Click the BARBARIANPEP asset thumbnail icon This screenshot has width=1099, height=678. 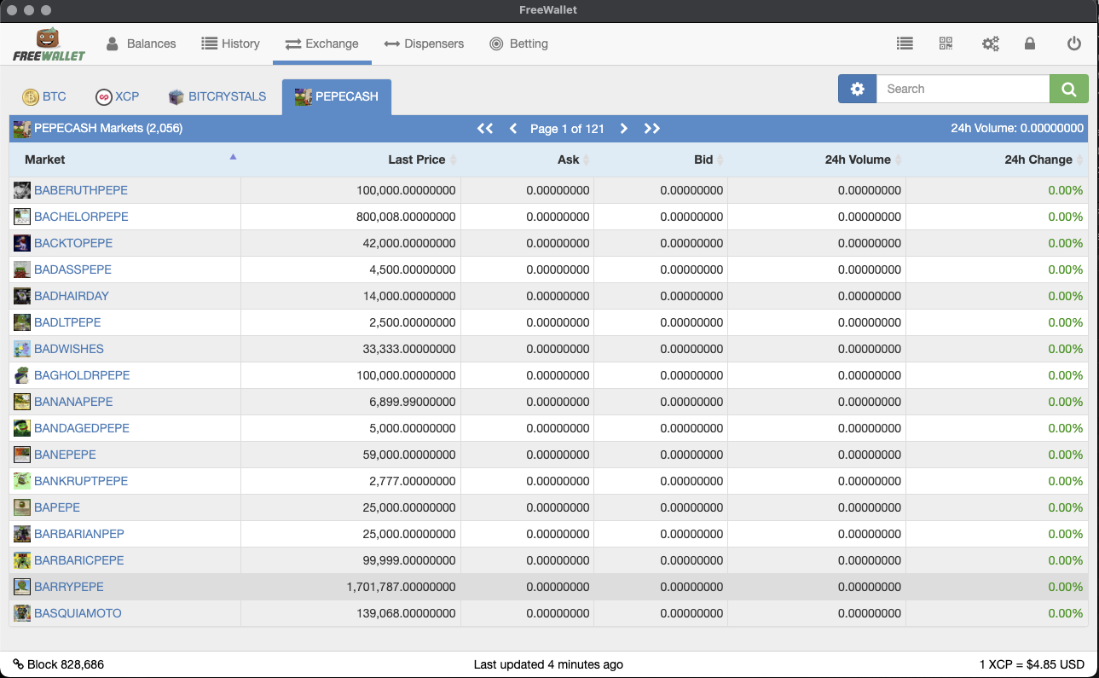click(x=22, y=534)
